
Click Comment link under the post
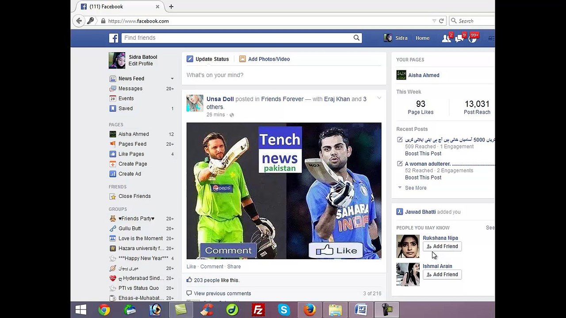click(x=212, y=267)
